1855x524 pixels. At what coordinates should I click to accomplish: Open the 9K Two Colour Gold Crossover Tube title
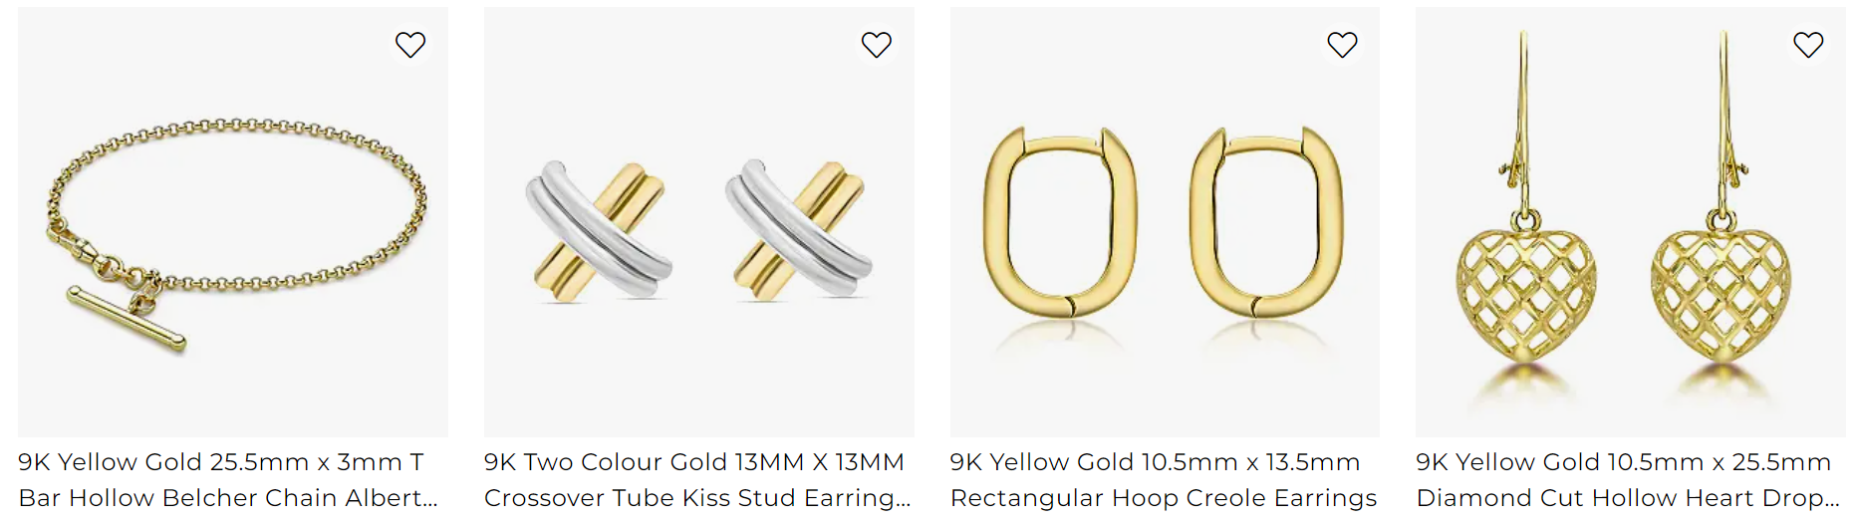[697, 479]
